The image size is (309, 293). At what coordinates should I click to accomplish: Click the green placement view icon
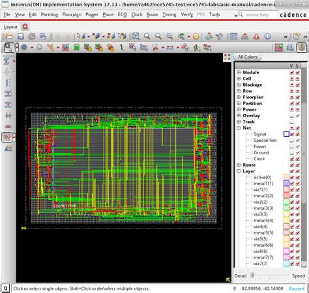pyautogui.click(x=76, y=48)
